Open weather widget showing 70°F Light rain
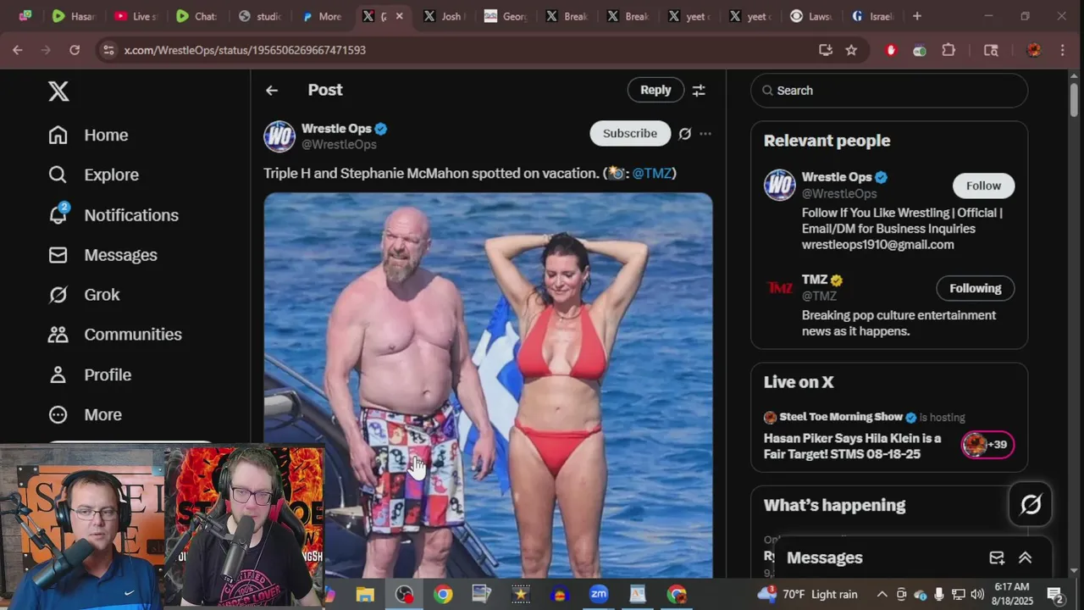Viewport: 1084px width, 610px height. [x=808, y=594]
